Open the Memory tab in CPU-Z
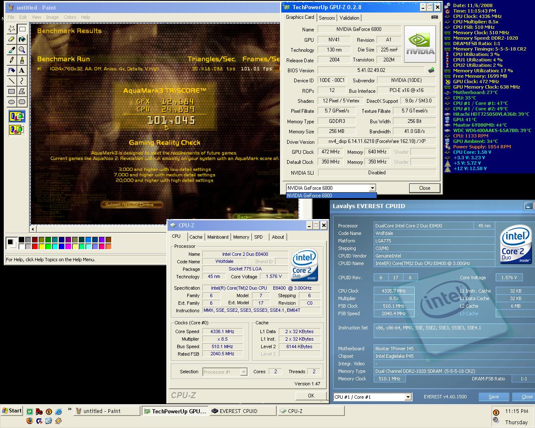Viewport: 535px width, 428px height. point(241,237)
